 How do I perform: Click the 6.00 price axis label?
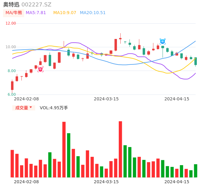tap(12, 95)
